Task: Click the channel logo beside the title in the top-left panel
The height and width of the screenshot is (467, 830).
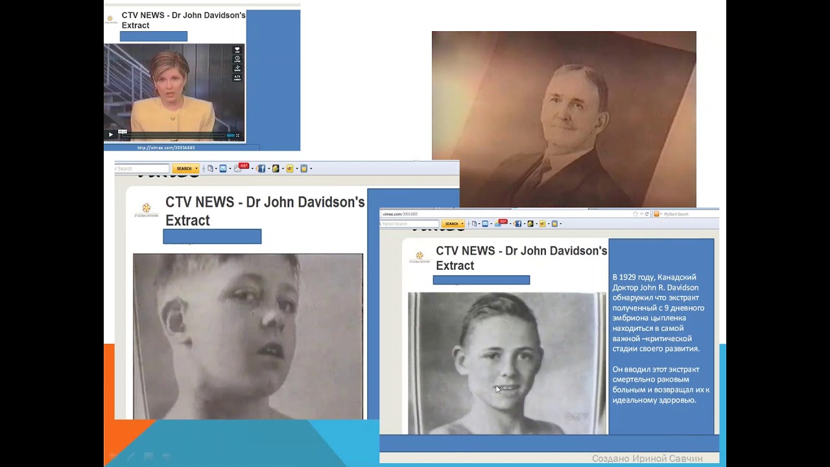Action: pos(111,19)
